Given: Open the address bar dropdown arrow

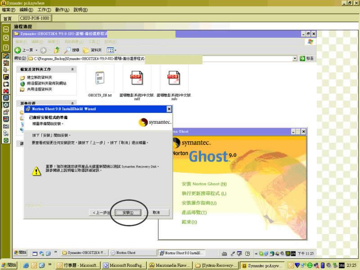Looking at the screenshot, I should [295, 58].
